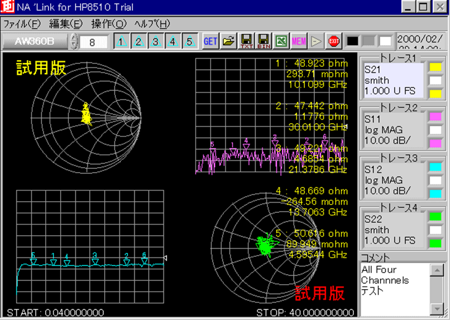Viewport: 450px width, 320px height.
Task: Select the gray background swatch
Action: (x=369, y=41)
